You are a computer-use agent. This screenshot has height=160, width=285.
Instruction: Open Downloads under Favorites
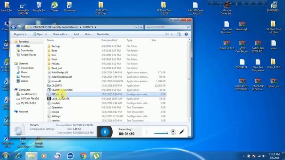27,50
